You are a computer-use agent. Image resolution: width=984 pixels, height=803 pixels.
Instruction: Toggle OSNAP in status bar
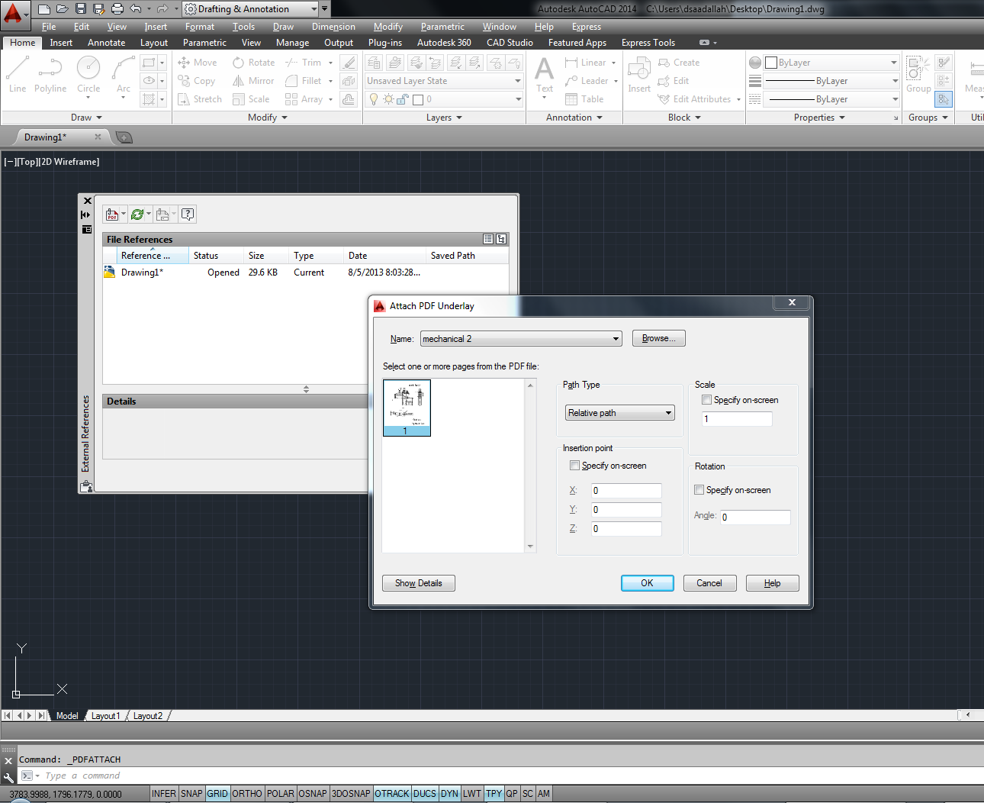pos(313,794)
